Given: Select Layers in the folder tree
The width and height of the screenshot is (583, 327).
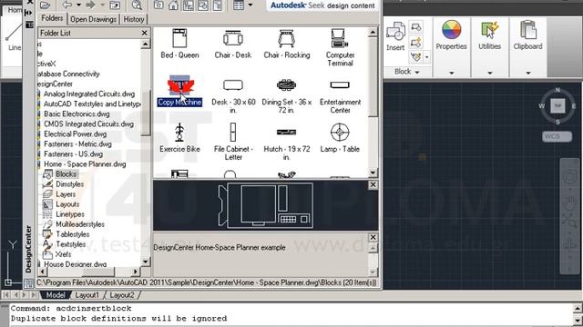Looking at the screenshot, I should click(x=66, y=193).
